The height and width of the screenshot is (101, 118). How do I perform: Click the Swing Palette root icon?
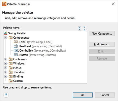(5, 33)
